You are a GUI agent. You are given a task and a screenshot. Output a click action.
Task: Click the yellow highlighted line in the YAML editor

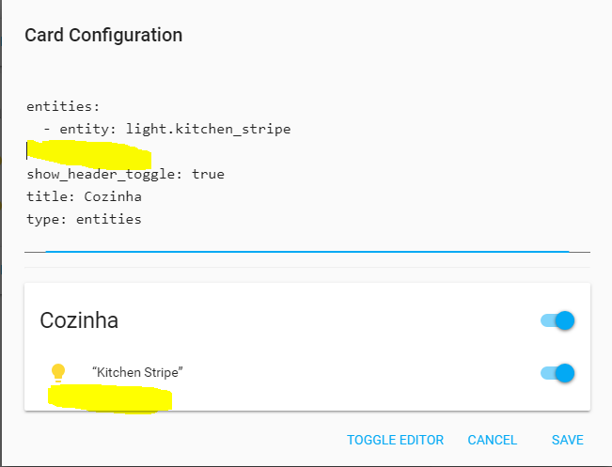click(89, 154)
